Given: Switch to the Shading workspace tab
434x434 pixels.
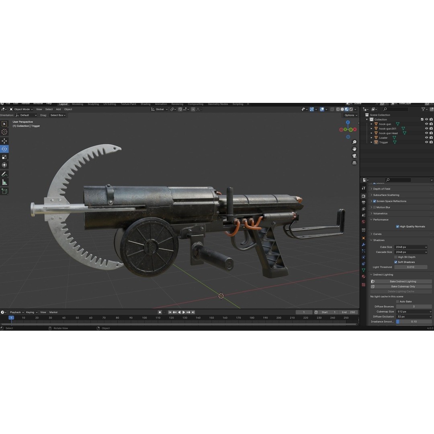Looking at the screenshot, I should click(x=145, y=104).
